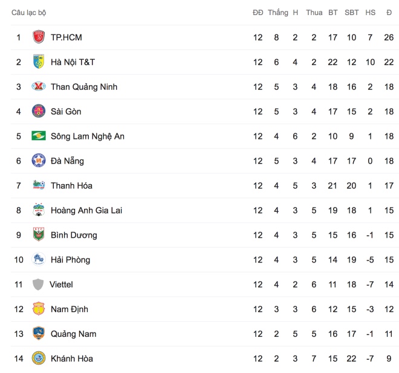Click the HS goal difference header
This screenshot has width=399, height=373.
coord(370,13)
